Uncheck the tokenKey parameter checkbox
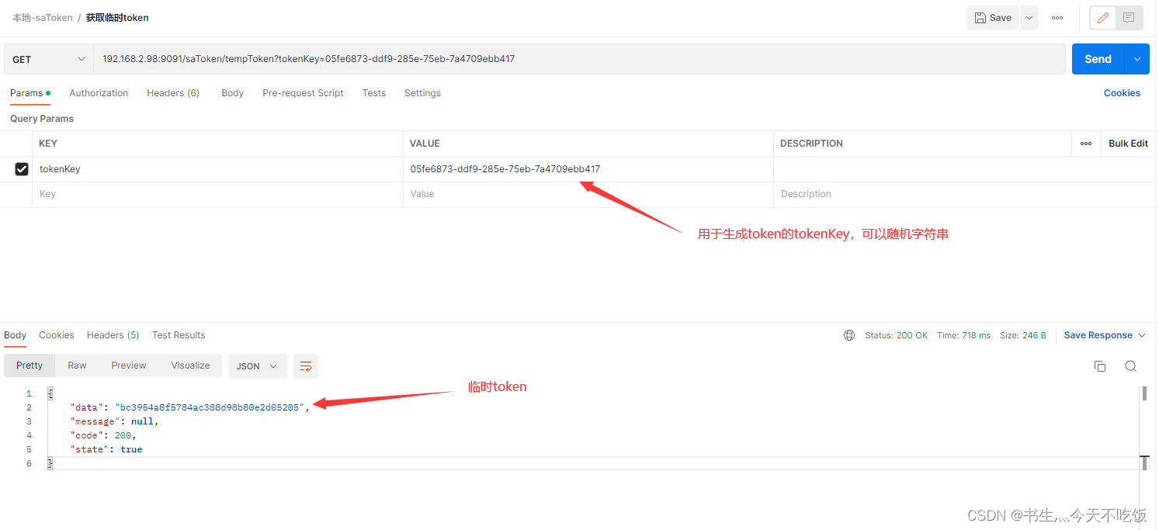The image size is (1159, 530). [22, 169]
